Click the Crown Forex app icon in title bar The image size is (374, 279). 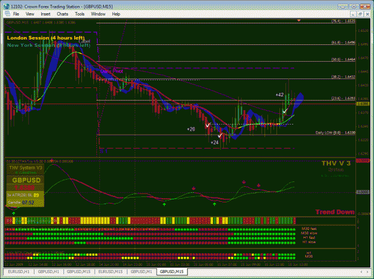7,7
